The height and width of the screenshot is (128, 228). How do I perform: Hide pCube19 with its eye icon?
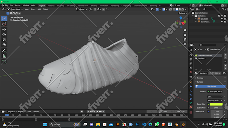[222, 19]
